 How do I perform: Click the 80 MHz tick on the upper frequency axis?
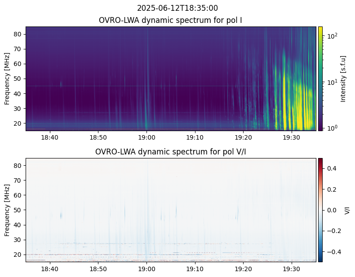(x=18, y=34)
